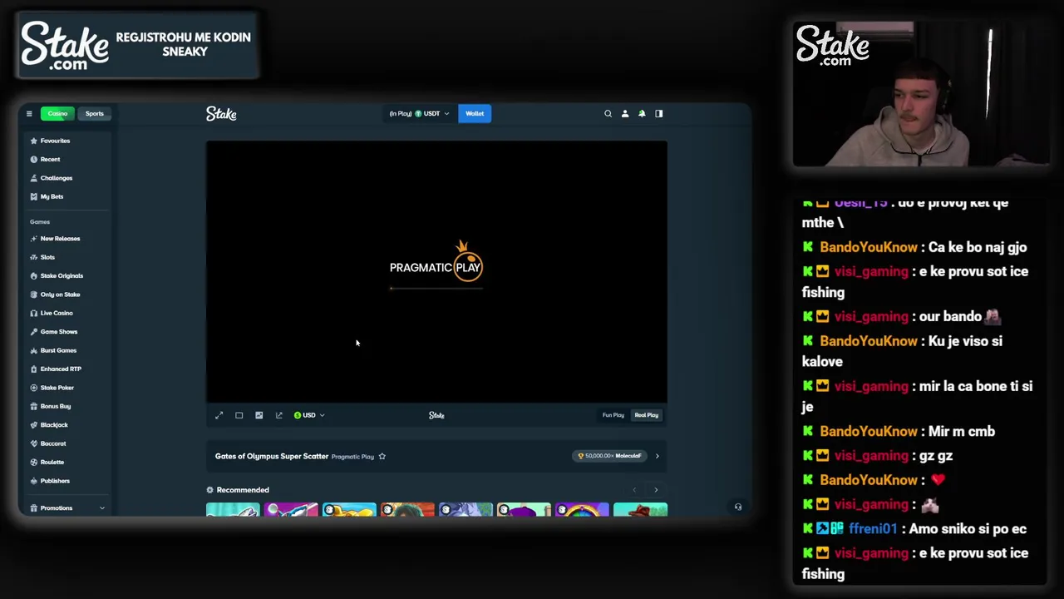1064x599 pixels.
Task: Open the search icon in header
Action: (x=608, y=114)
